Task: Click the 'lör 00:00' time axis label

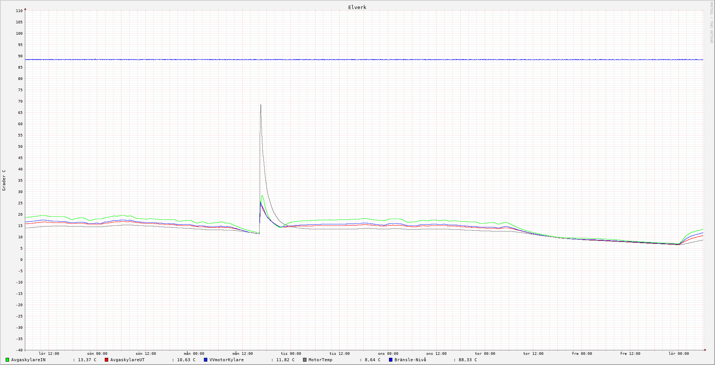Action: pos(679,354)
